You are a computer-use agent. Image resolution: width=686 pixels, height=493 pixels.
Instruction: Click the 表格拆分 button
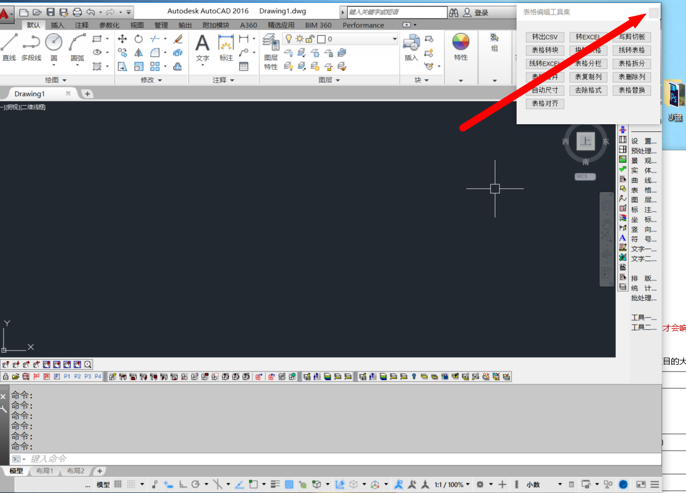coord(632,64)
